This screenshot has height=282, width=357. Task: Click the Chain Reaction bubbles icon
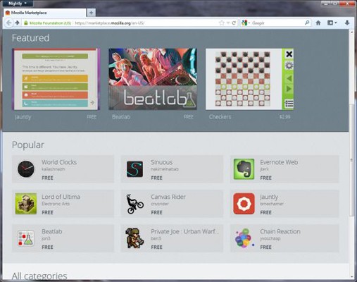(244, 238)
